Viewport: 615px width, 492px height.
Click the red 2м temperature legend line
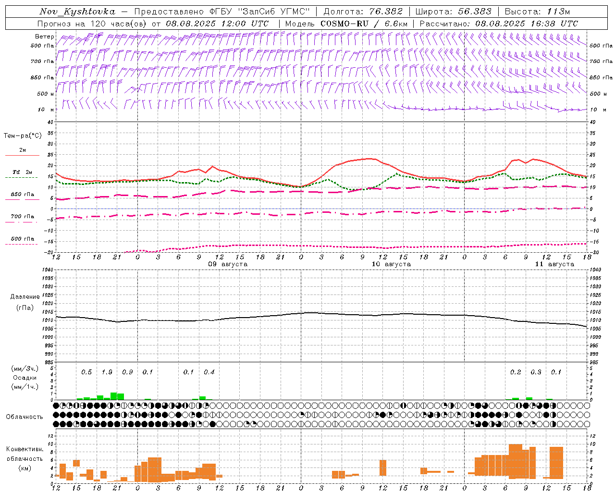[x=22, y=155]
